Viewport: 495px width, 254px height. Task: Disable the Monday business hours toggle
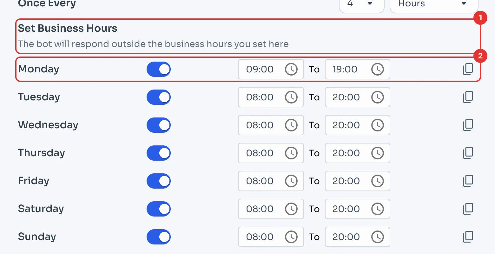pyautogui.click(x=159, y=69)
